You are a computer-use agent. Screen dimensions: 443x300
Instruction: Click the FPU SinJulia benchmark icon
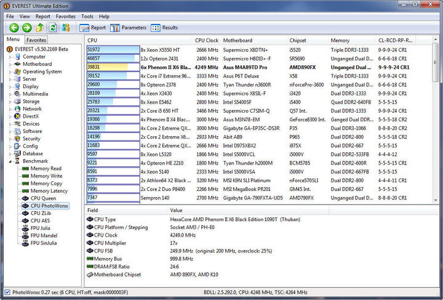25,243
